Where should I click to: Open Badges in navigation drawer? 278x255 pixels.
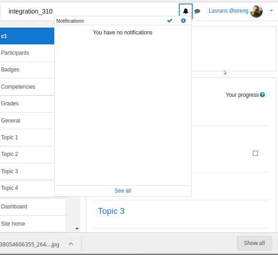[x=27, y=70]
